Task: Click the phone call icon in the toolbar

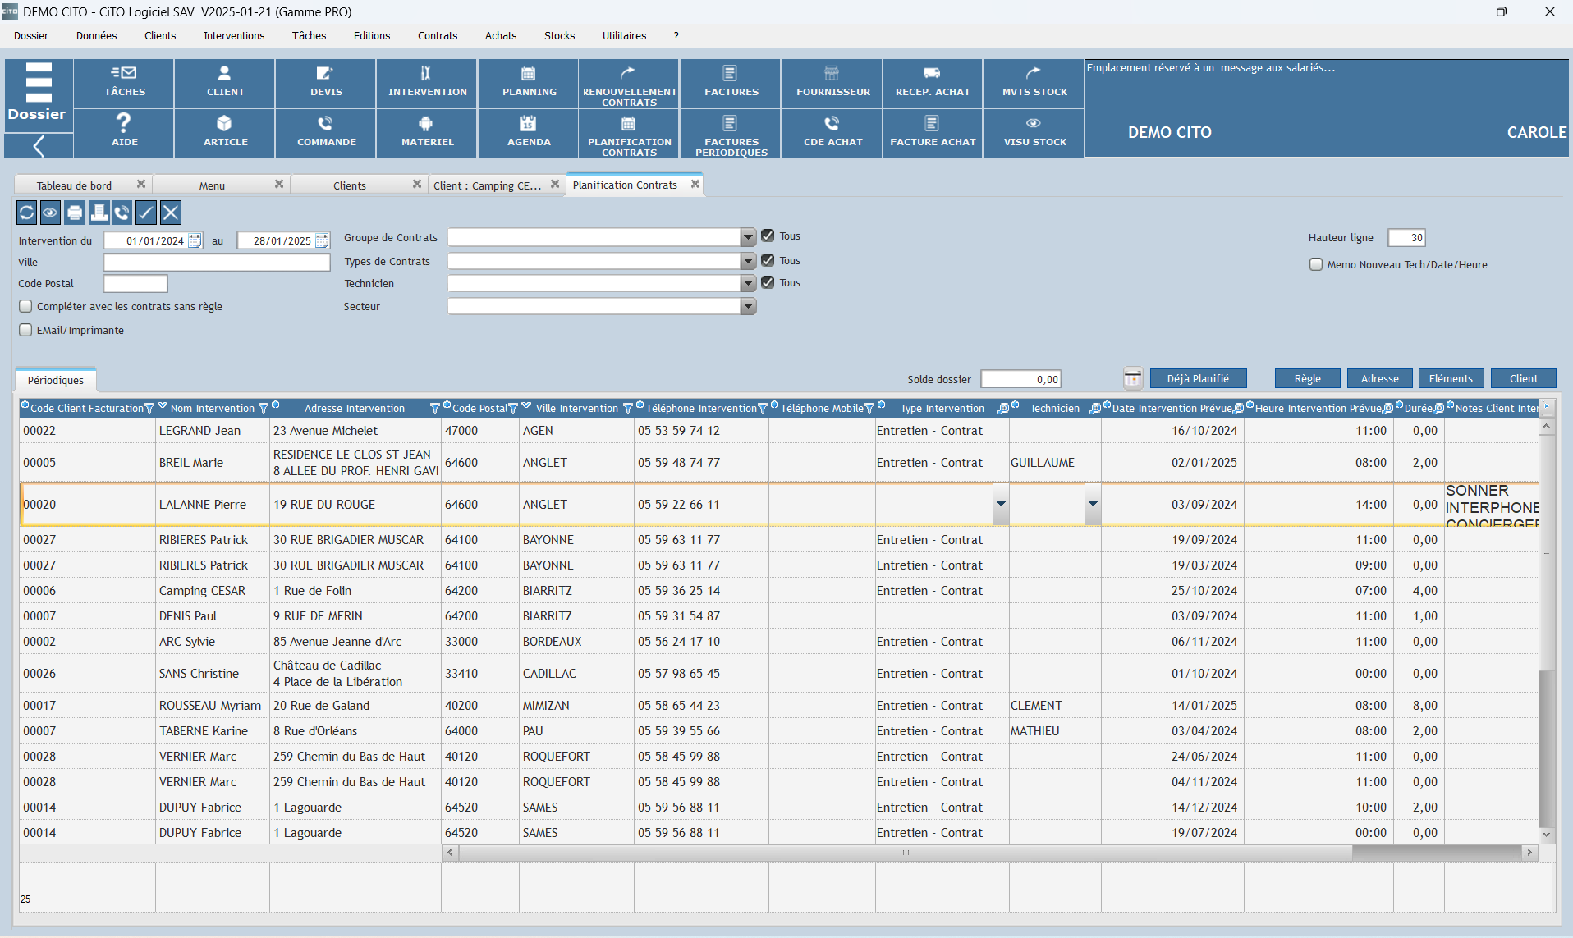Action: [122, 213]
